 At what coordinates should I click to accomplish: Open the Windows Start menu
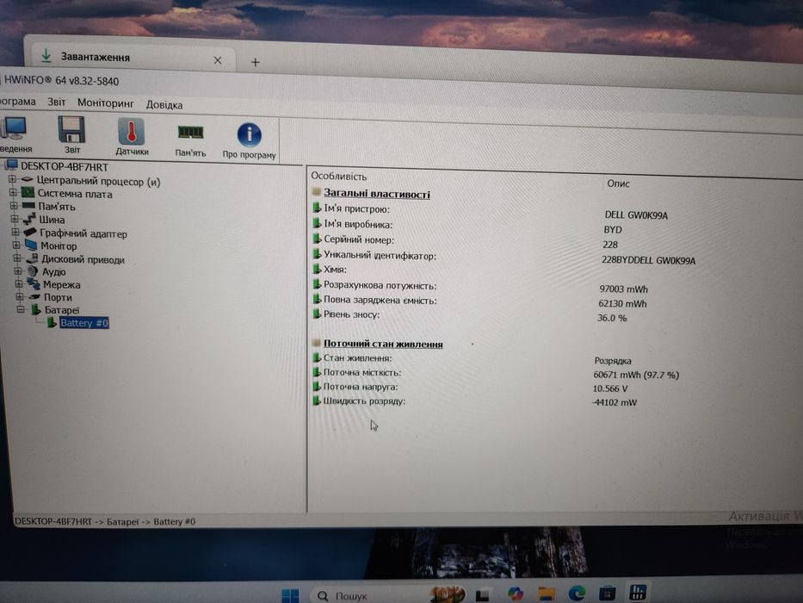290,594
